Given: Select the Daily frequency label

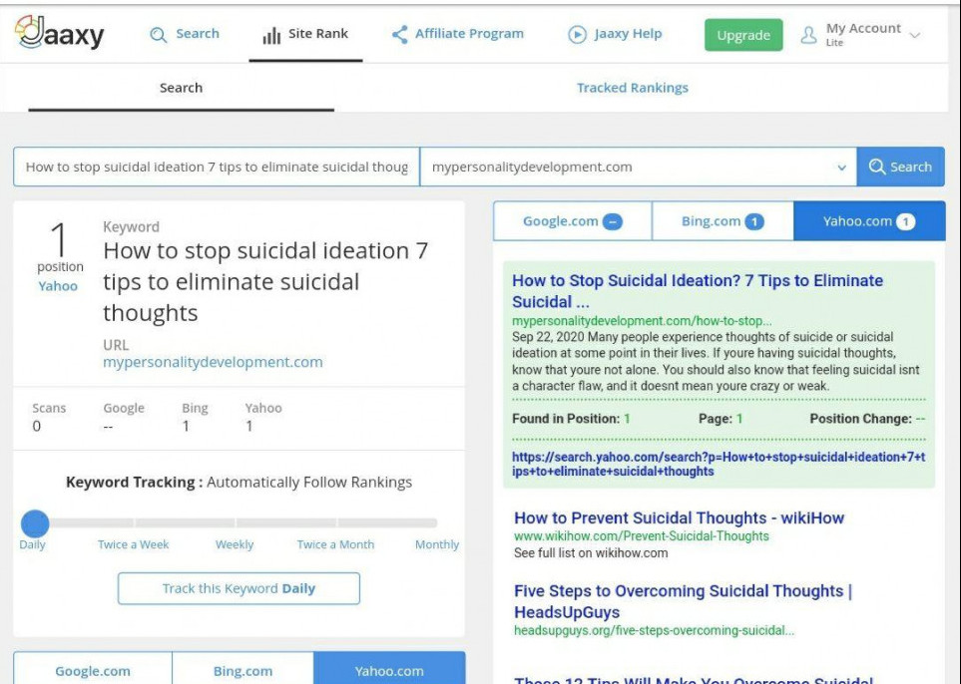Looking at the screenshot, I should (32, 544).
